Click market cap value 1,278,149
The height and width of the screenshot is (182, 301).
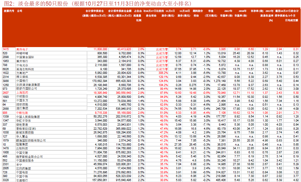click(x=220, y=81)
